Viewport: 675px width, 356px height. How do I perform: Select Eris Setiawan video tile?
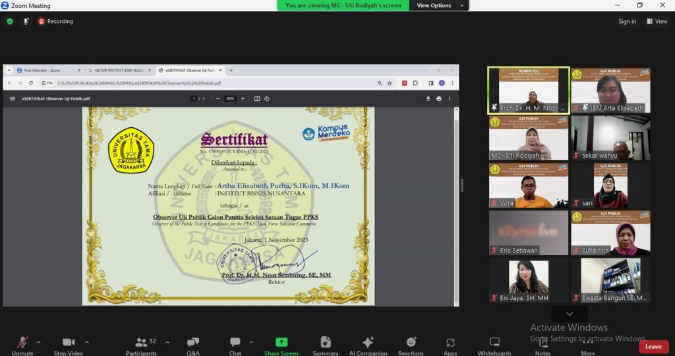click(x=528, y=233)
